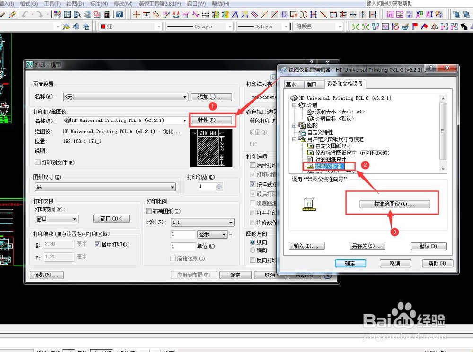Open the color dropdown showing 红
Screen dimensions: 473x352
point(131,26)
